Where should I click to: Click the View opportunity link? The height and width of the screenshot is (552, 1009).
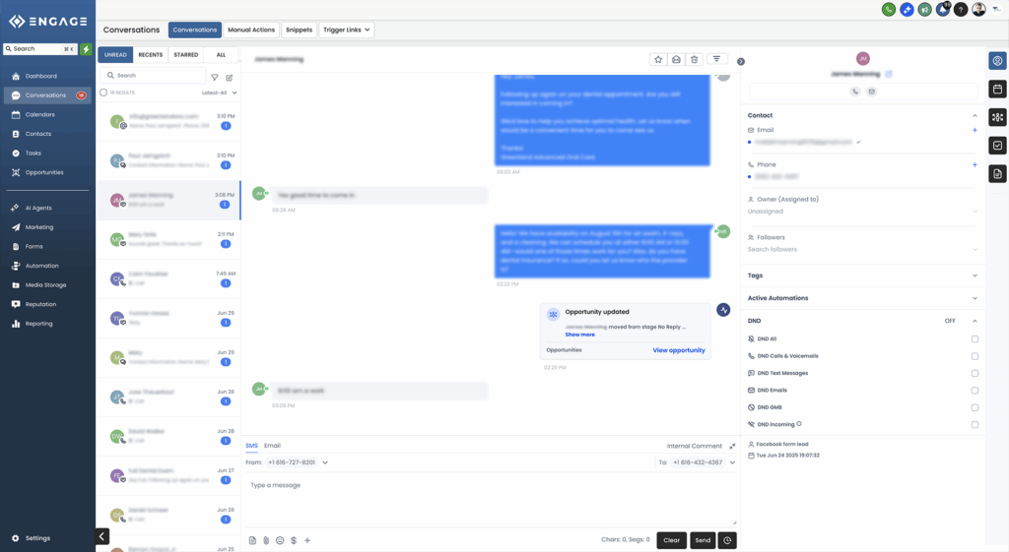point(679,350)
